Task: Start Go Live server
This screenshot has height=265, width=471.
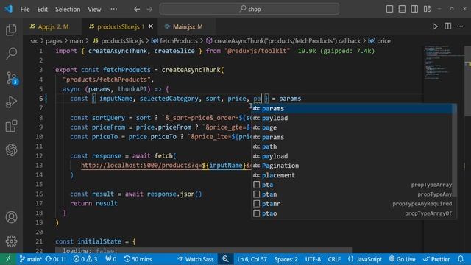Action: click(x=403, y=259)
